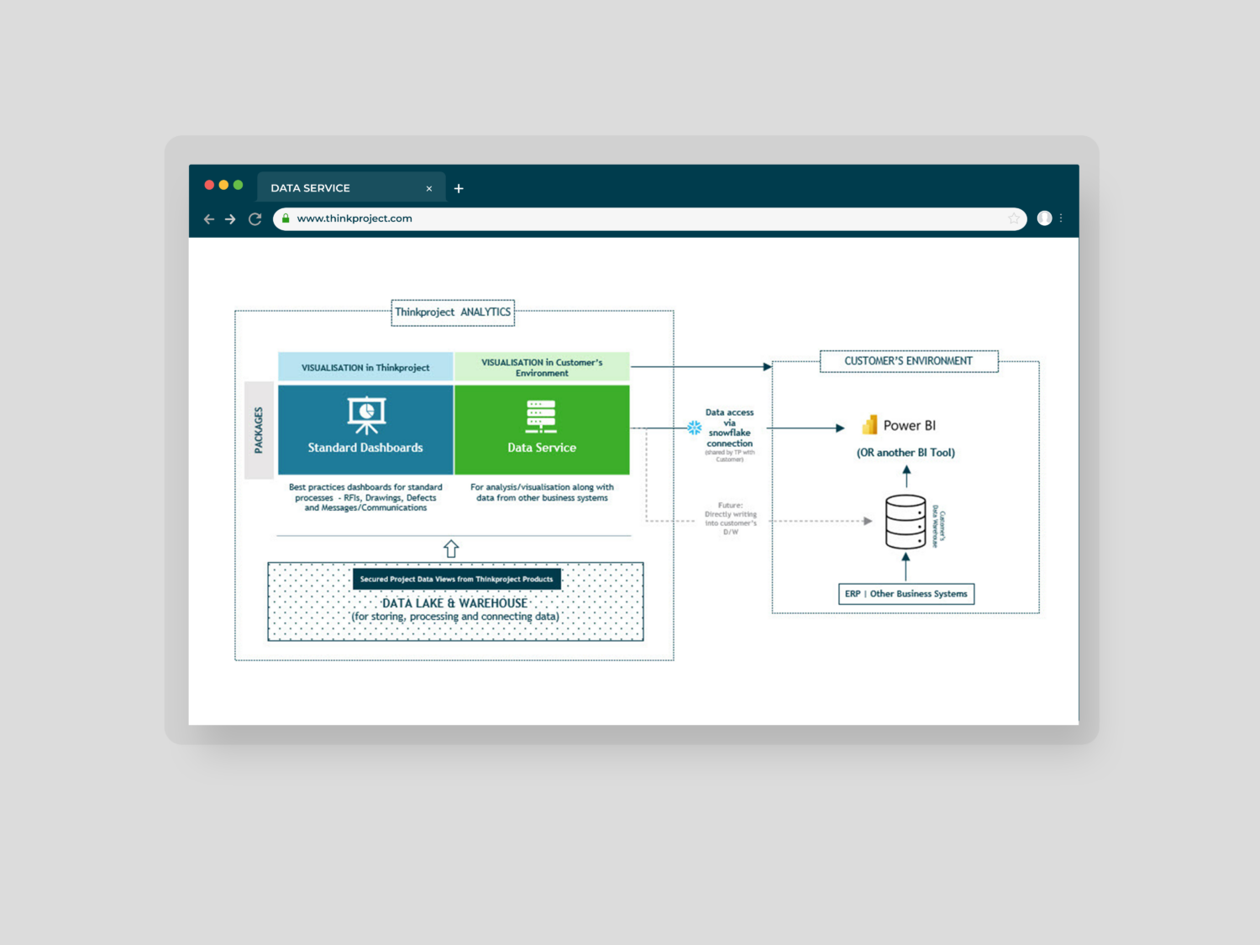This screenshot has width=1260, height=945.
Task: Select the DATA SERVICE browser tab
Action: point(336,188)
